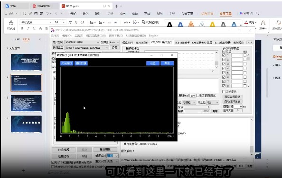Click the tab scroll-left arrow in the ISP tool

click(248, 42)
